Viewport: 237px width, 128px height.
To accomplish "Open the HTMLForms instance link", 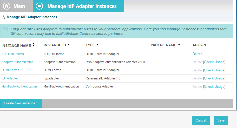I will pyautogui.click(x=10, y=70).
